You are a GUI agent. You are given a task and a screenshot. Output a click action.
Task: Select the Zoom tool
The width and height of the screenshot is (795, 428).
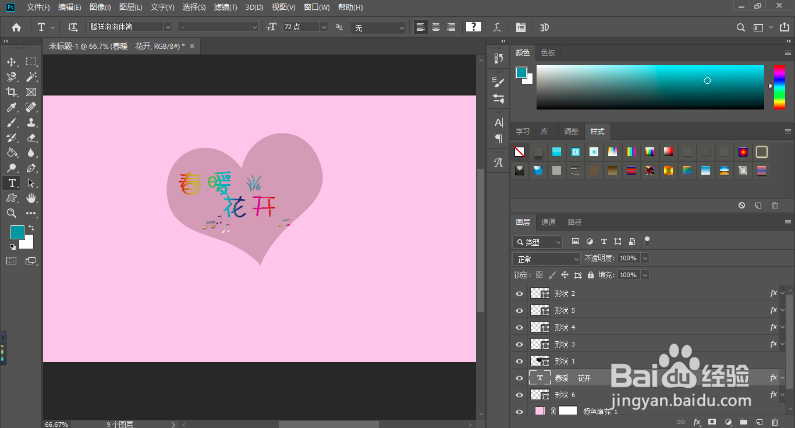pyautogui.click(x=12, y=213)
